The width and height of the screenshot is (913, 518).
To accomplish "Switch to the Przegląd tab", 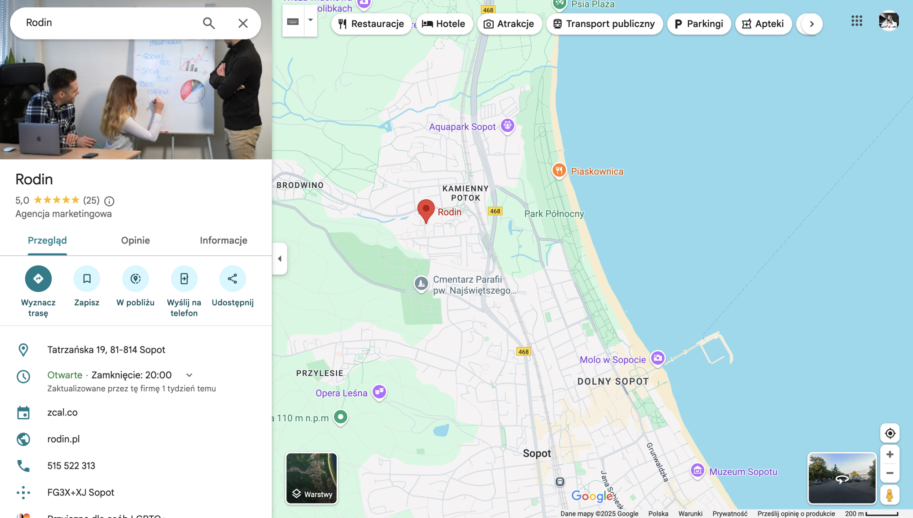I will click(x=47, y=241).
